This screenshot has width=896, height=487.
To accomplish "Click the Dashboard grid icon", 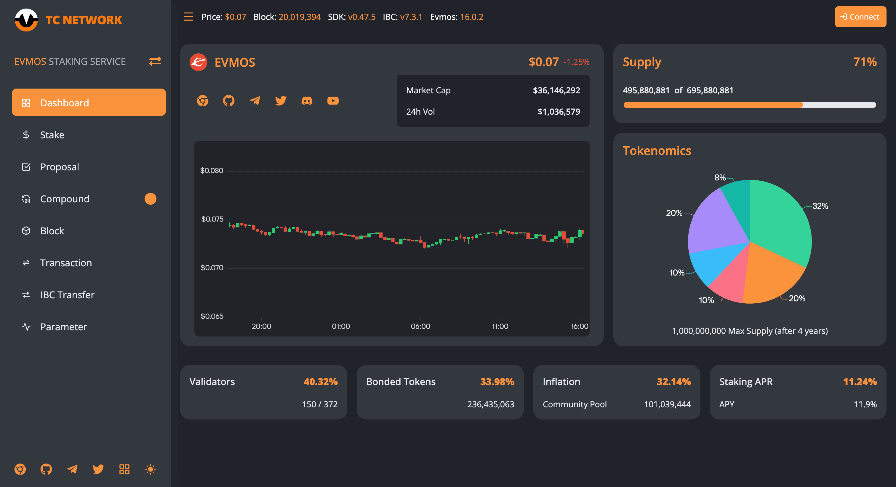I will [x=26, y=102].
